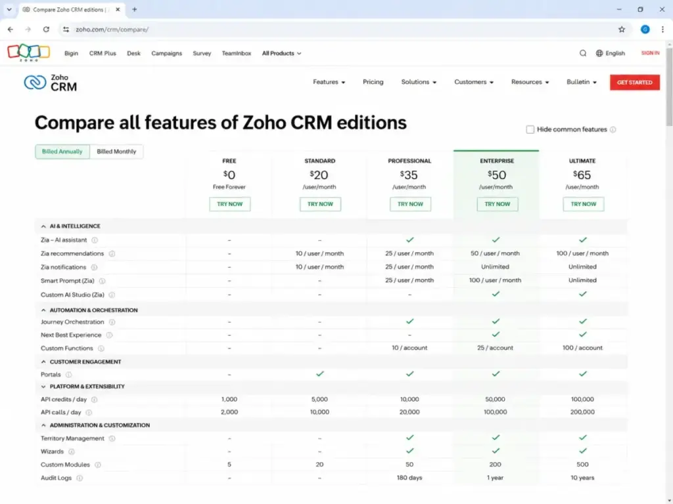The height and width of the screenshot is (504, 673).
Task: Click the SIGN IN link
Action: click(650, 53)
